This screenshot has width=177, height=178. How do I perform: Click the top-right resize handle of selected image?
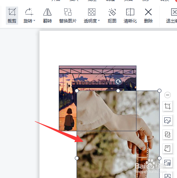coord(160,91)
